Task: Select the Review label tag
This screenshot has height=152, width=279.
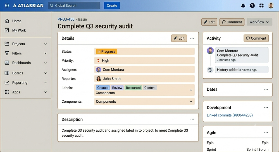Action: click(x=117, y=88)
